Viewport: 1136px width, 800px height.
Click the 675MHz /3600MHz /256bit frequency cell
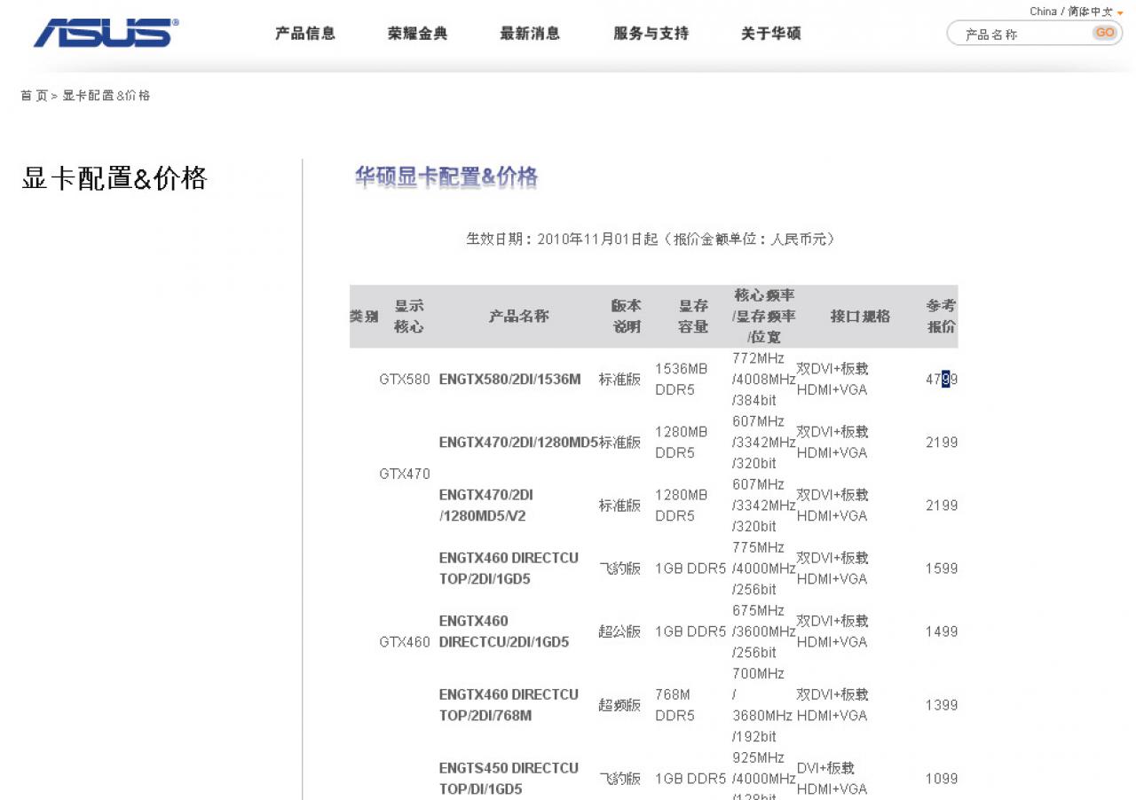764,631
